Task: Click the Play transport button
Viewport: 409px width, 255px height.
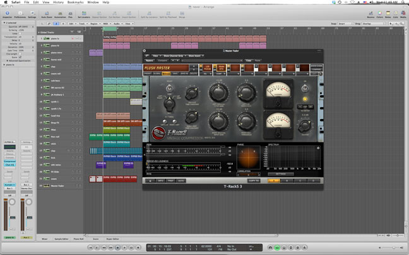Action: (x=124, y=247)
